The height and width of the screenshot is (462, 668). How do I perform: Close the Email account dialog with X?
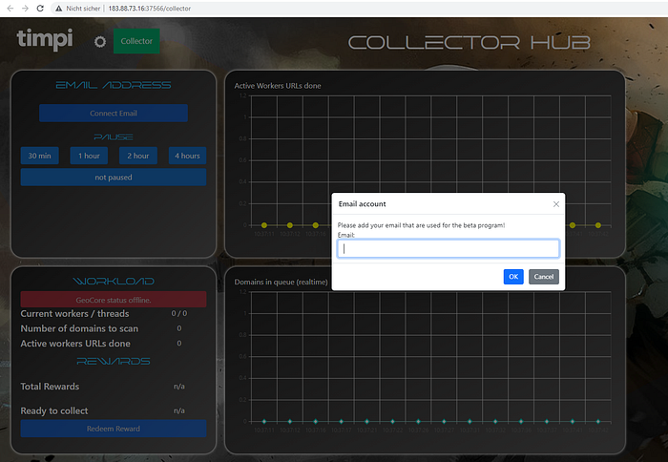click(556, 203)
